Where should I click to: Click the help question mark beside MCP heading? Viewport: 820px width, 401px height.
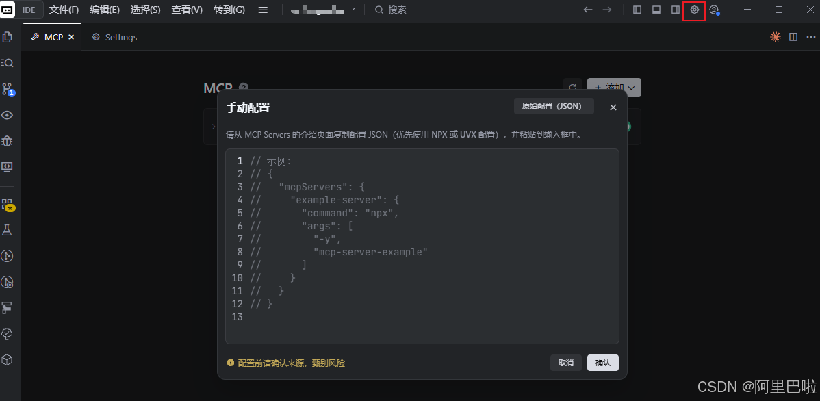(x=243, y=88)
